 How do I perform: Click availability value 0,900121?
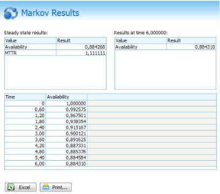pos(76,133)
